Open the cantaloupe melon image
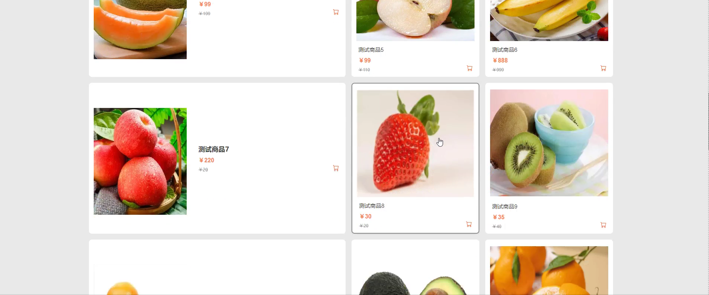Screen dimensions: 709x295 pyautogui.click(x=140, y=30)
